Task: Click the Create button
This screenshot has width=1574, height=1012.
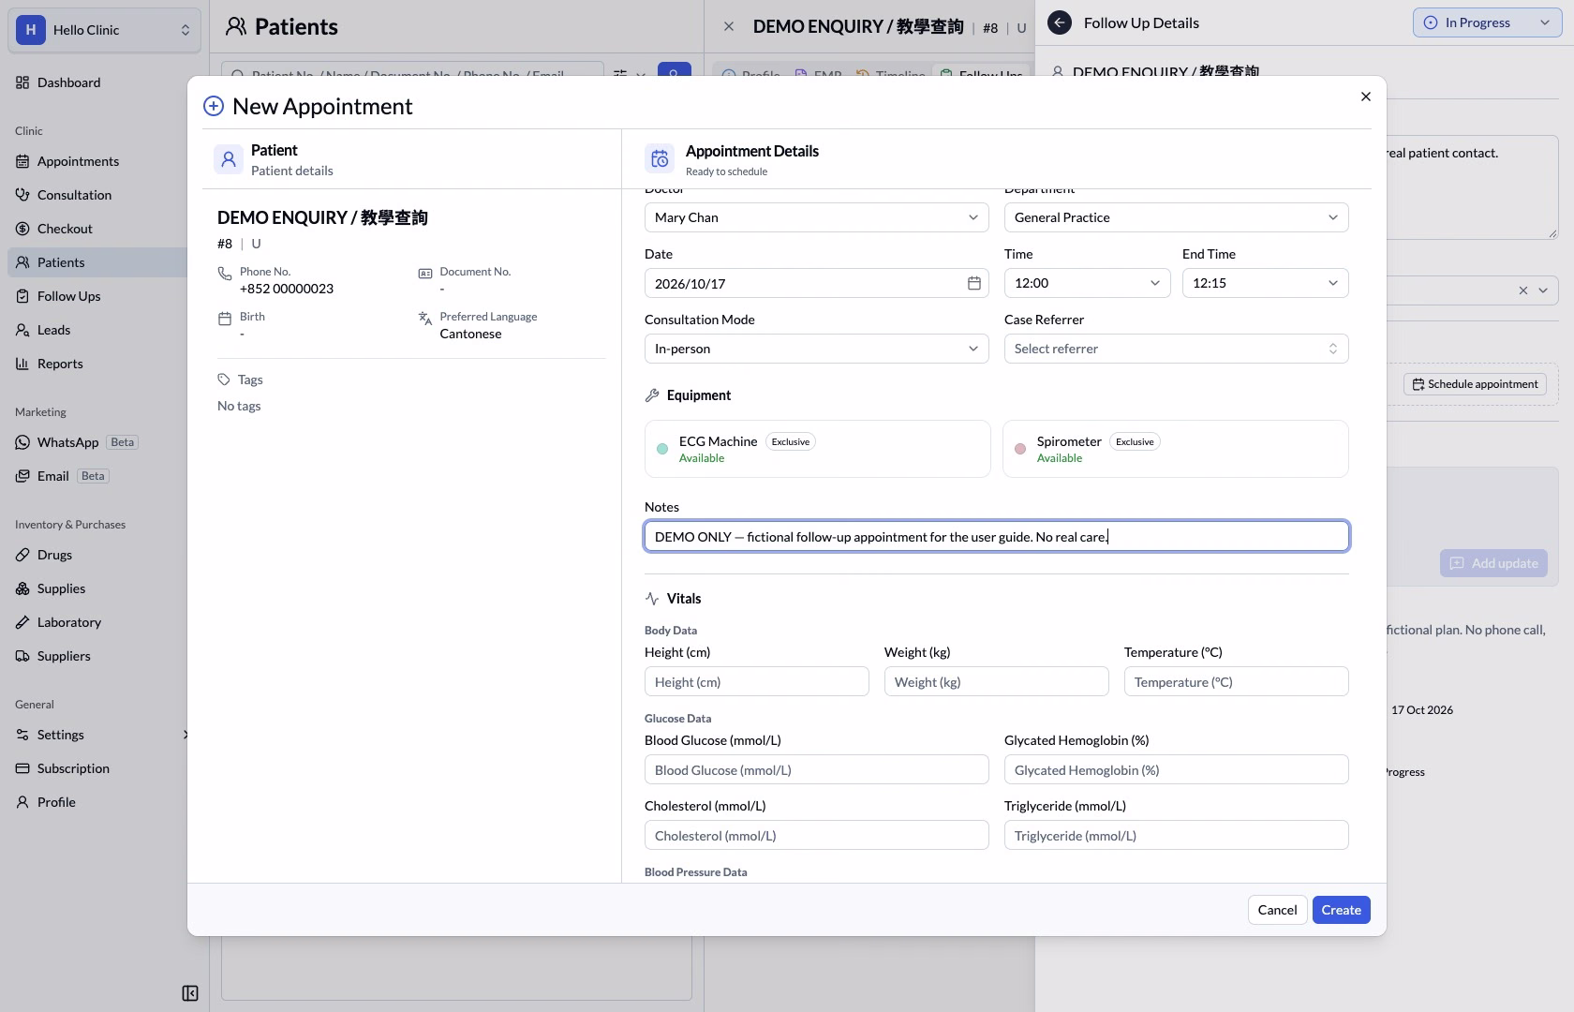Action: point(1341,910)
